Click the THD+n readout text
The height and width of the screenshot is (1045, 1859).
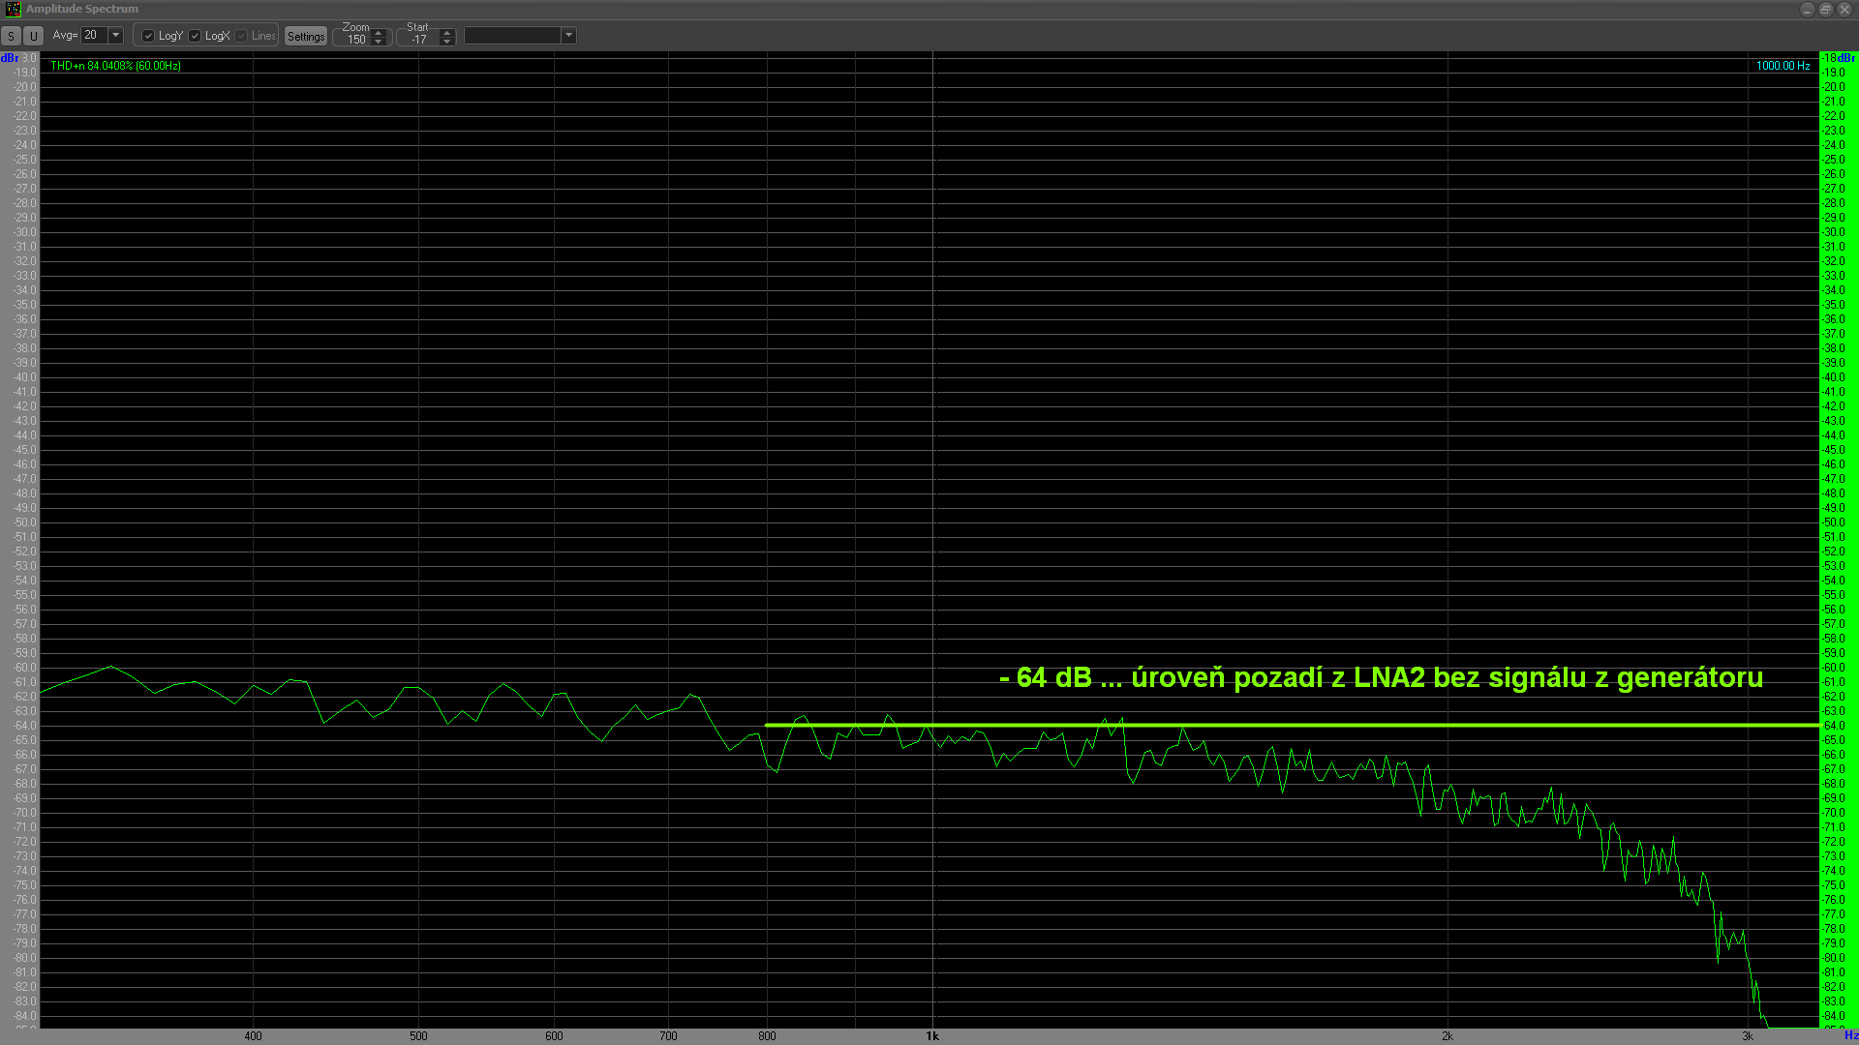coord(115,66)
